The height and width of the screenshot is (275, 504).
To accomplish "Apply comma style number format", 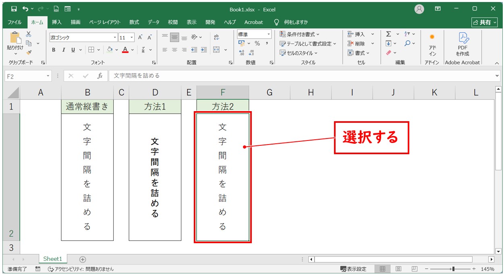I will (x=267, y=43).
